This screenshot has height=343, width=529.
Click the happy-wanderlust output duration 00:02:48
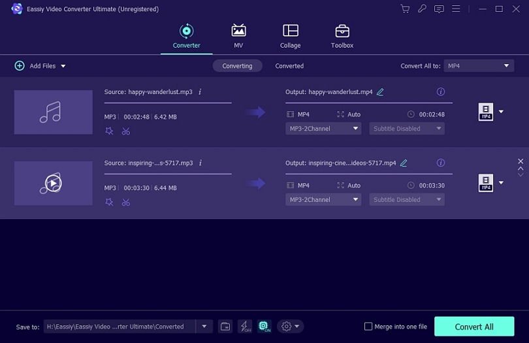[432, 114]
